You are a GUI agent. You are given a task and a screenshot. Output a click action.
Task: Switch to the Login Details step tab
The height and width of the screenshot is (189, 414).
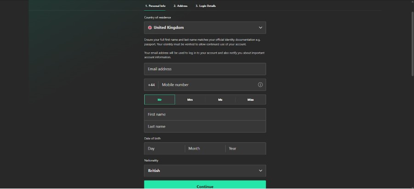(x=205, y=6)
